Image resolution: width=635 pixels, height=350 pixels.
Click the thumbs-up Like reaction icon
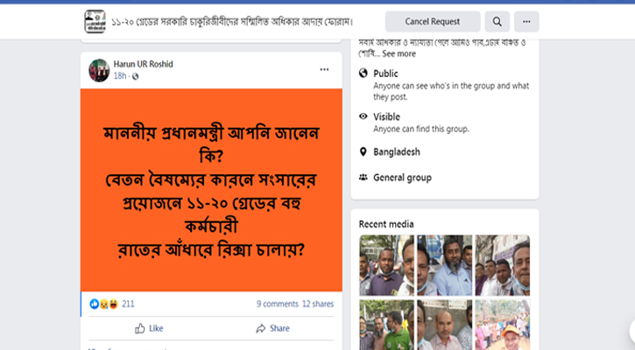[140, 328]
